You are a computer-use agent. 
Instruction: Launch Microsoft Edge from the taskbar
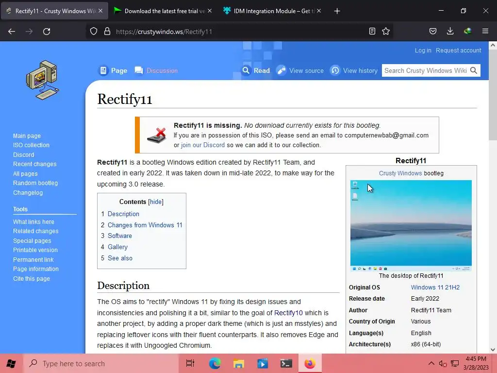pyautogui.click(x=215, y=363)
